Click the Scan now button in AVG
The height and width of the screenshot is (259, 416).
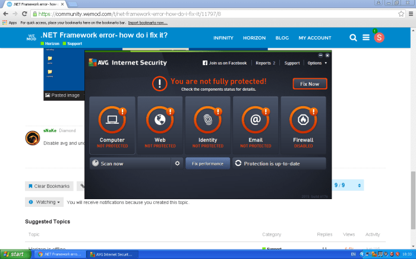pyautogui.click(x=130, y=164)
